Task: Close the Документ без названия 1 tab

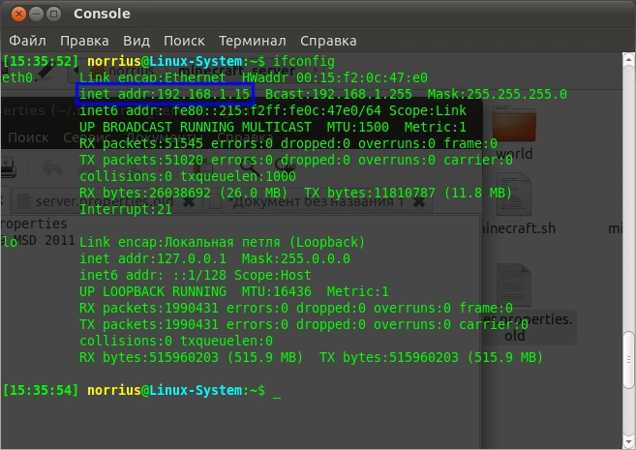Action: coord(419,201)
